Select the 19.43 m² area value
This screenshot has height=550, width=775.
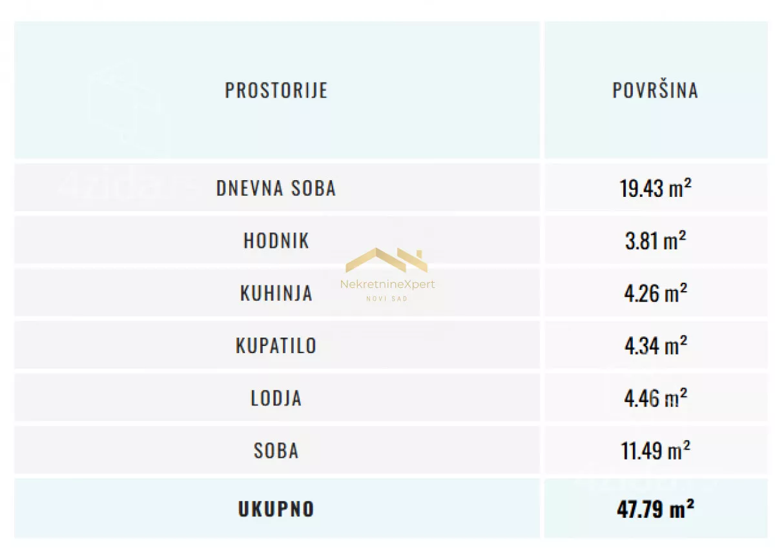(x=656, y=188)
